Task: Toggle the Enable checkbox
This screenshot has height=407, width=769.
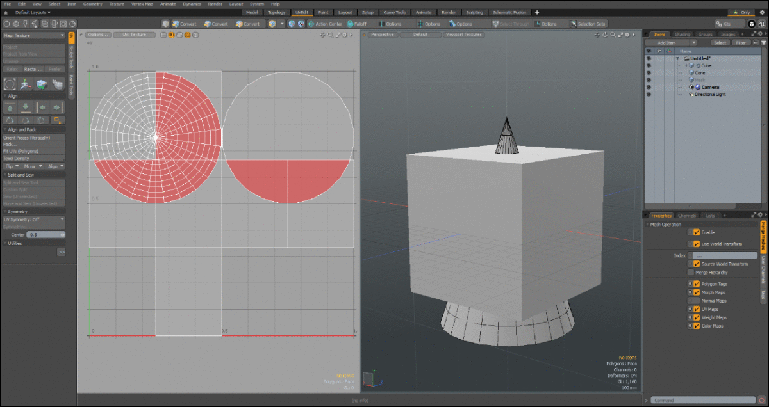Action: pos(696,232)
